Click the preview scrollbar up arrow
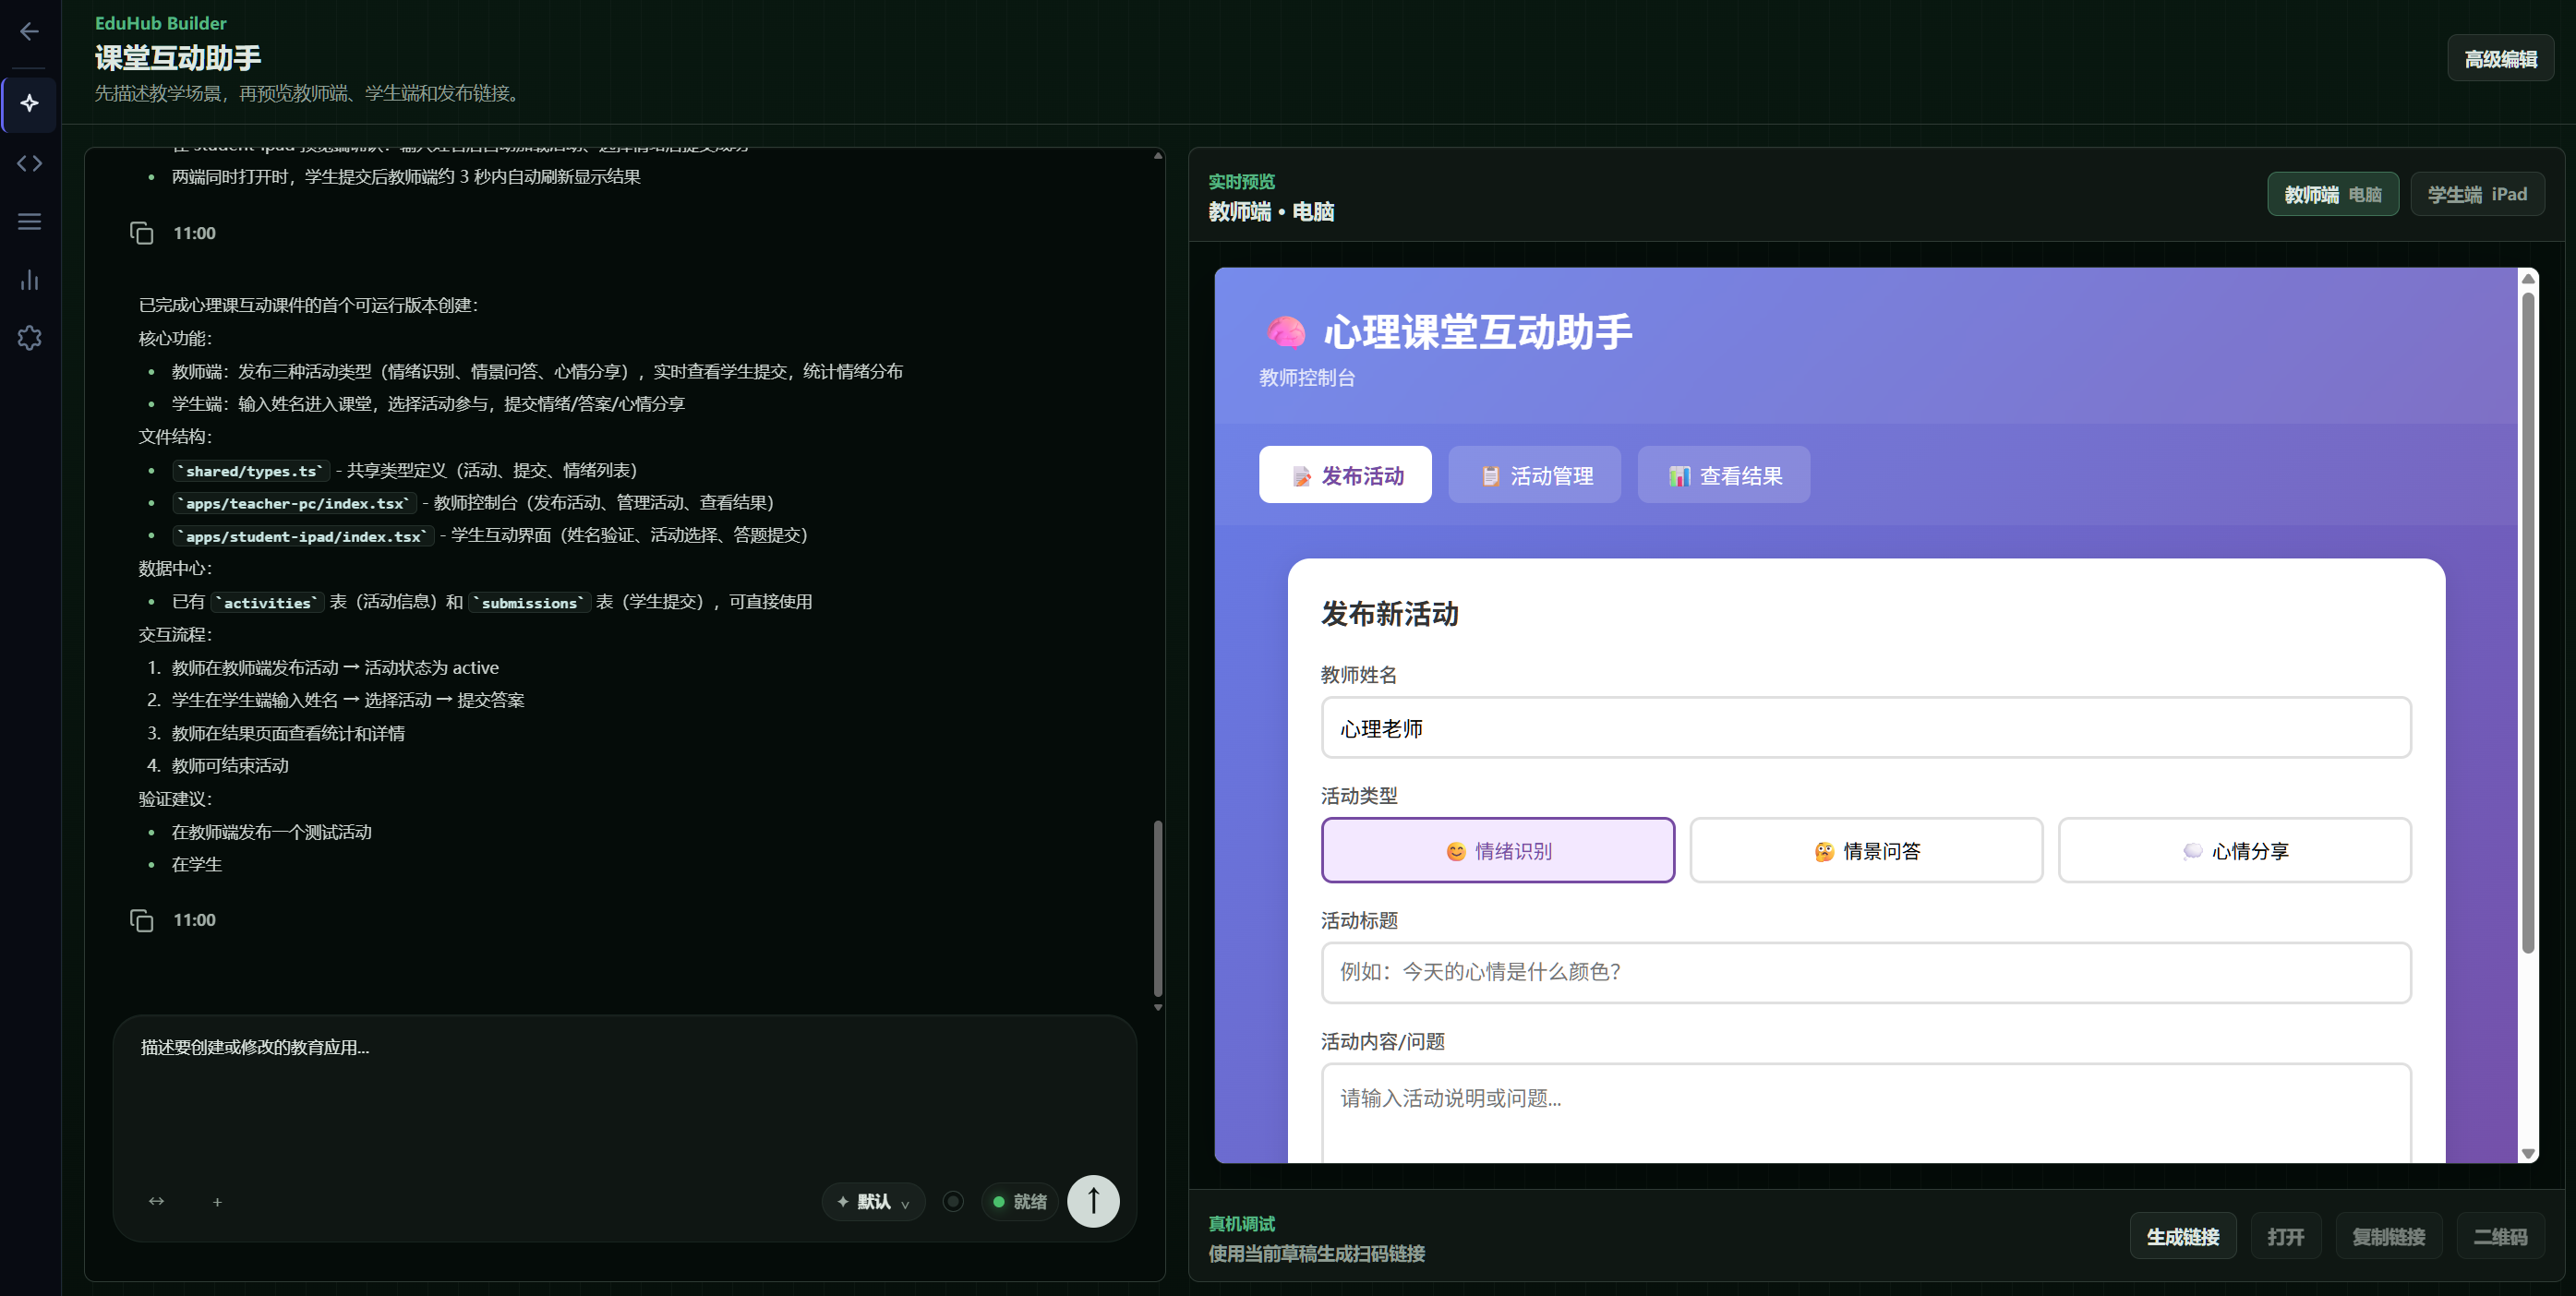Image resolution: width=2576 pixels, height=1296 pixels. 2528,278
